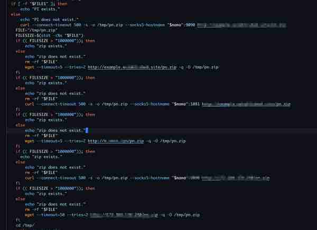Click the FILE="/tmp/pn.zip" assignment line

pyautogui.click(x=36, y=30)
